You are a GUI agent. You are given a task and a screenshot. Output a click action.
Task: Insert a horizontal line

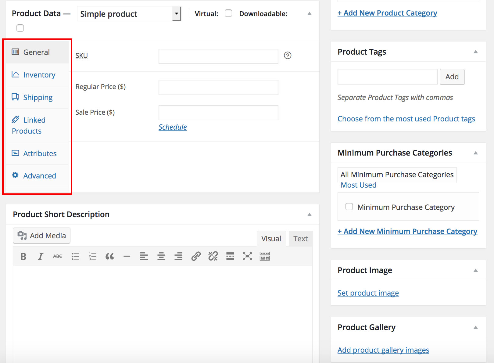pyautogui.click(x=127, y=257)
